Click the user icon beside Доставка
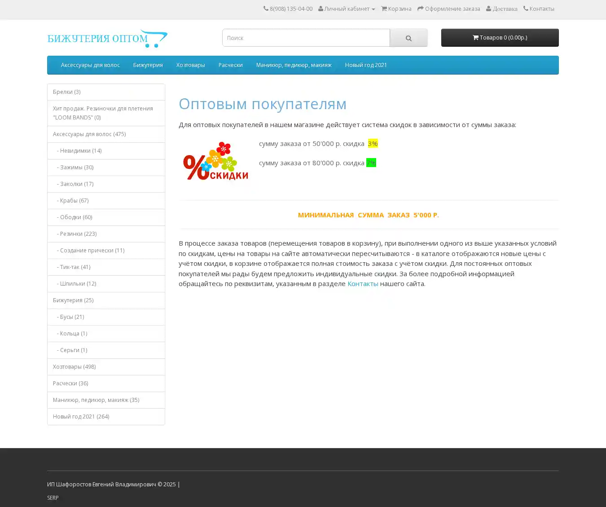Image resolution: width=606 pixels, height=507 pixels. [x=489, y=9]
